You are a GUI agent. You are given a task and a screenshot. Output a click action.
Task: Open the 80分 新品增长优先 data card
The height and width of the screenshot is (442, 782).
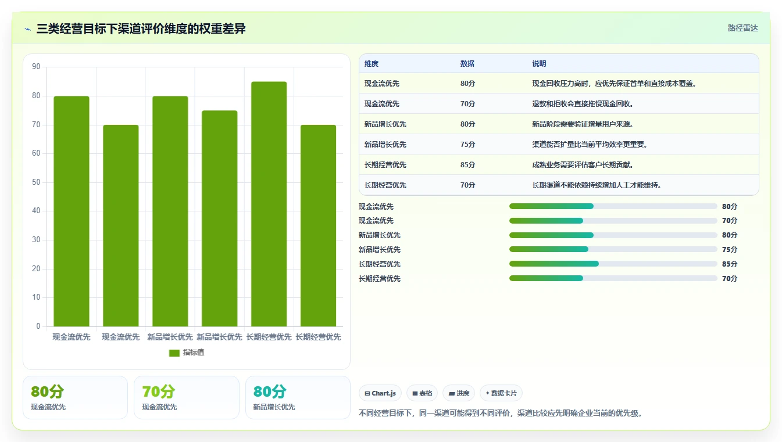[298, 397]
